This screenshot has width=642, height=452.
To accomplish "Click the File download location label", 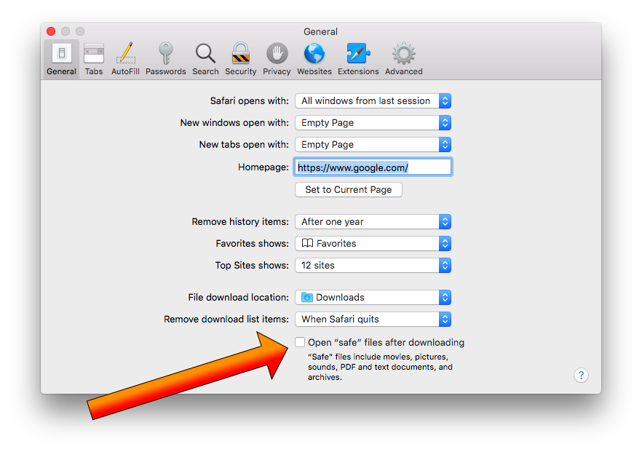I will click(238, 297).
